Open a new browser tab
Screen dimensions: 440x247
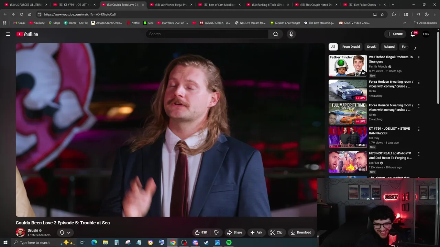393,4
